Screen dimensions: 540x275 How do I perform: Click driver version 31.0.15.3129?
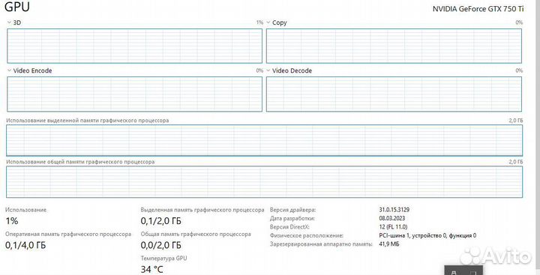tap(394, 210)
